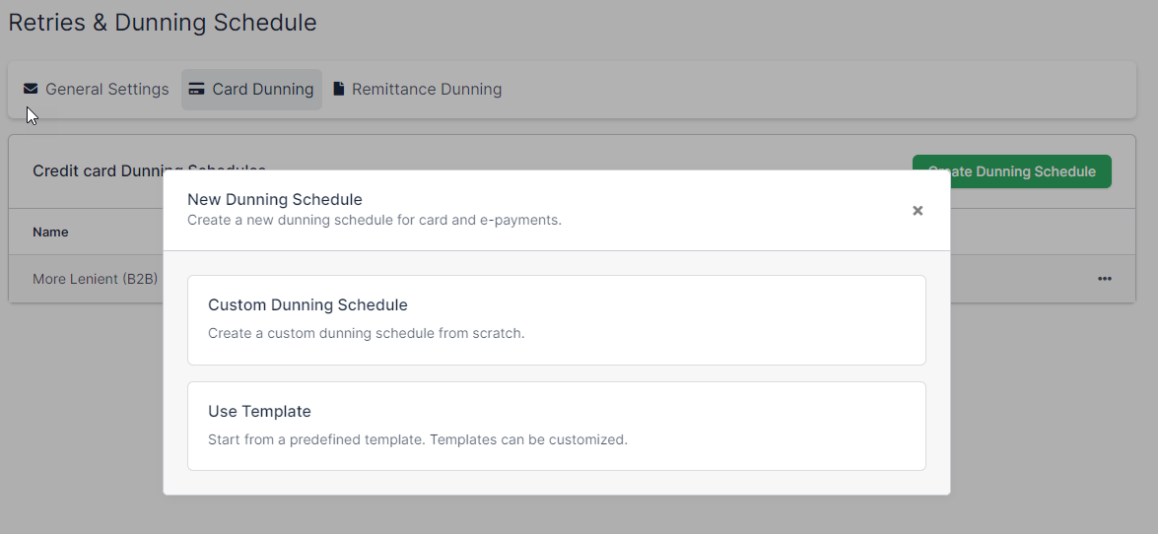
Task: Click the Name column header
Action: [50, 232]
